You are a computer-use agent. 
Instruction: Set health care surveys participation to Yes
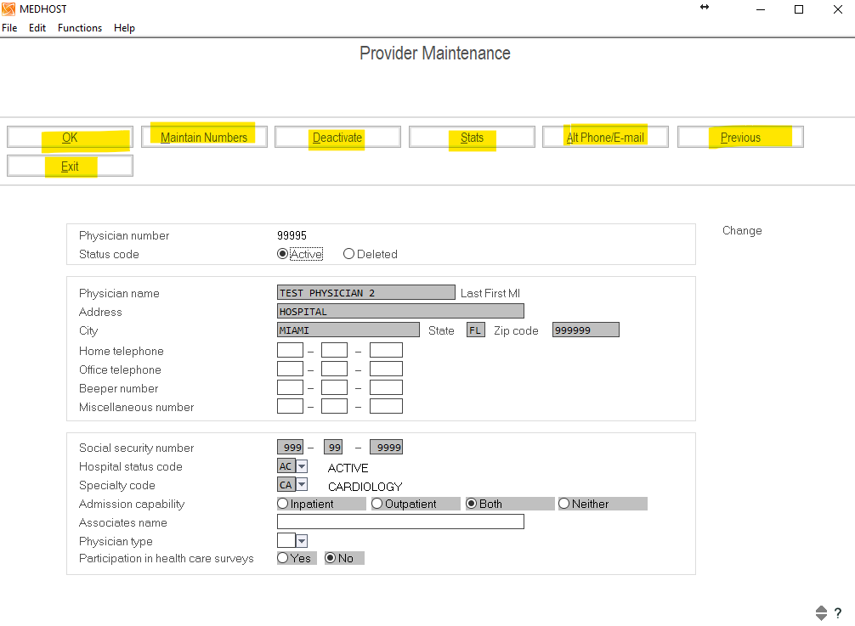click(283, 558)
